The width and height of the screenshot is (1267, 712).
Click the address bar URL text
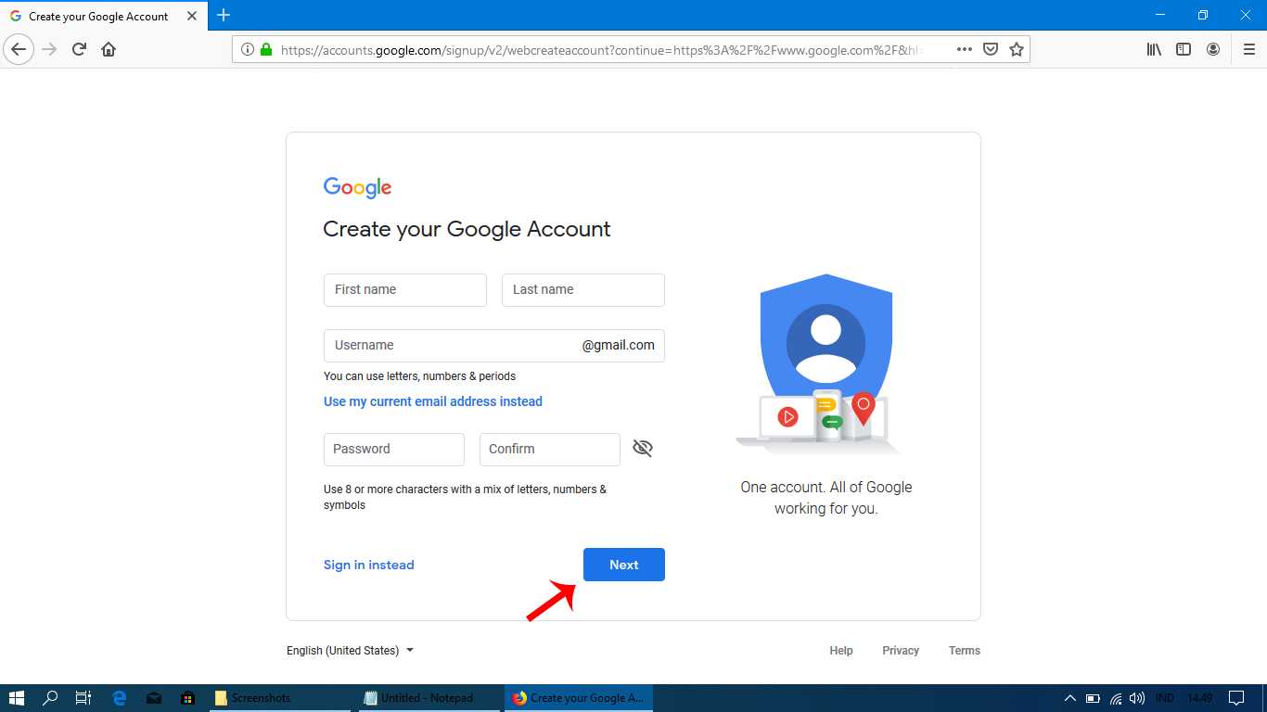(x=601, y=50)
